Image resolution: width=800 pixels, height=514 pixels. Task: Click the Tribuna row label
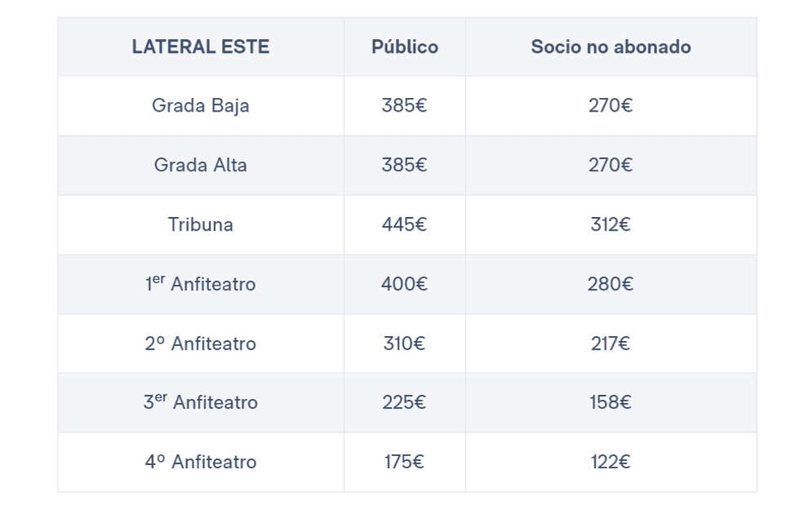coord(200,225)
